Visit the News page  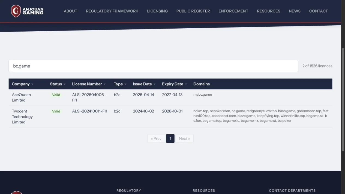[295, 11]
